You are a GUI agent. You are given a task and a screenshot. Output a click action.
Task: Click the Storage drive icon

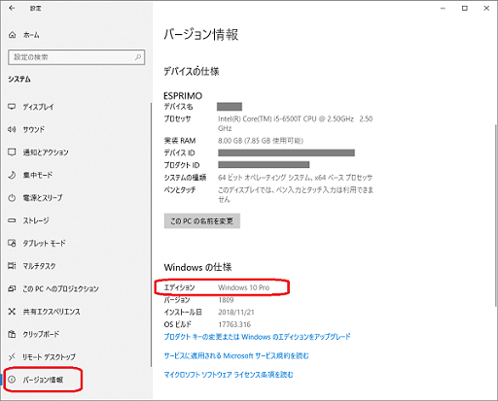coord(12,220)
